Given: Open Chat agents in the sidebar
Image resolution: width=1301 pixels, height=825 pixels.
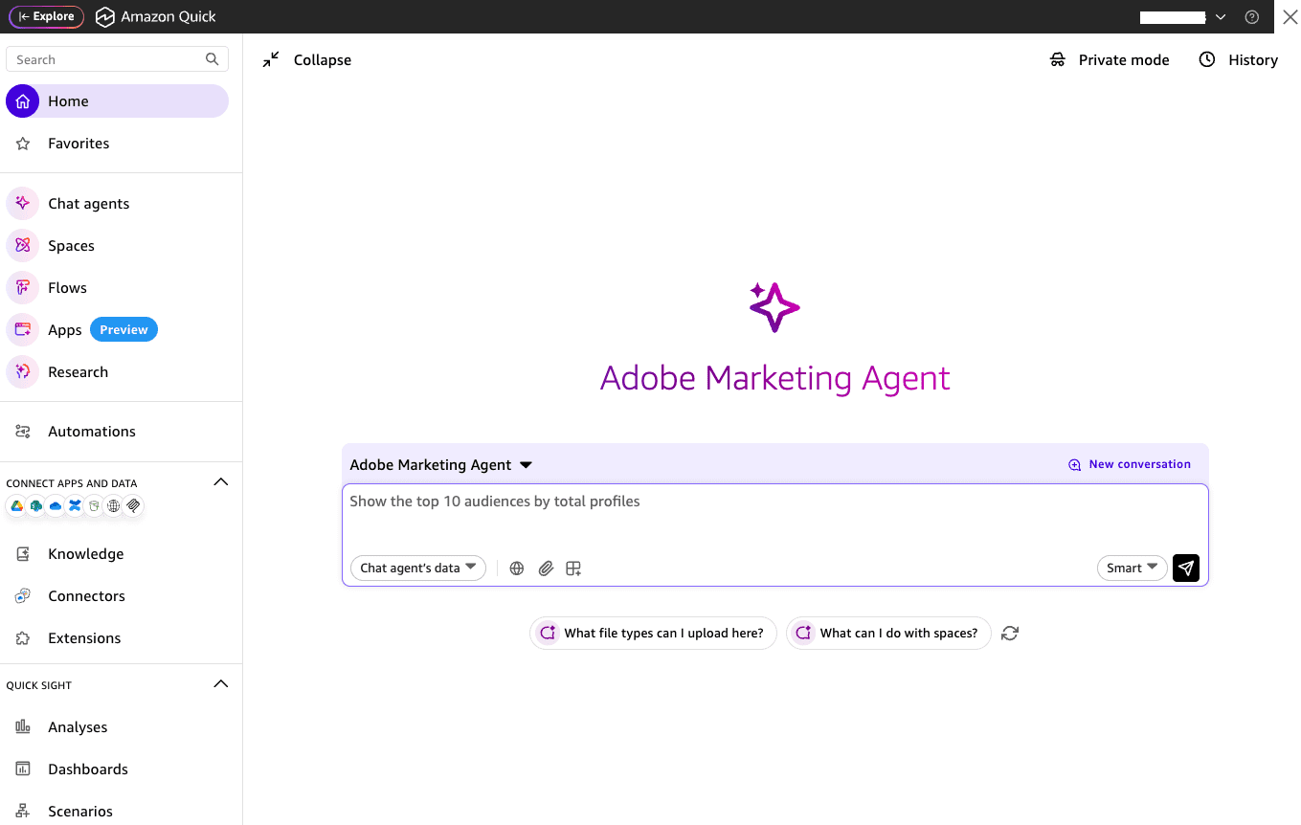Looking at the screenshot, I should pos(89,204).
